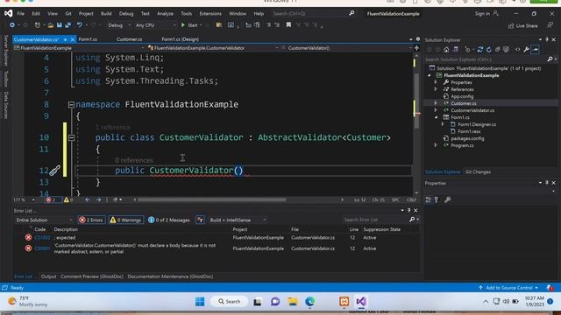Click the editor horizontal scrollbar
This screenshot has width=561, height=315.
tap(212, 199)
